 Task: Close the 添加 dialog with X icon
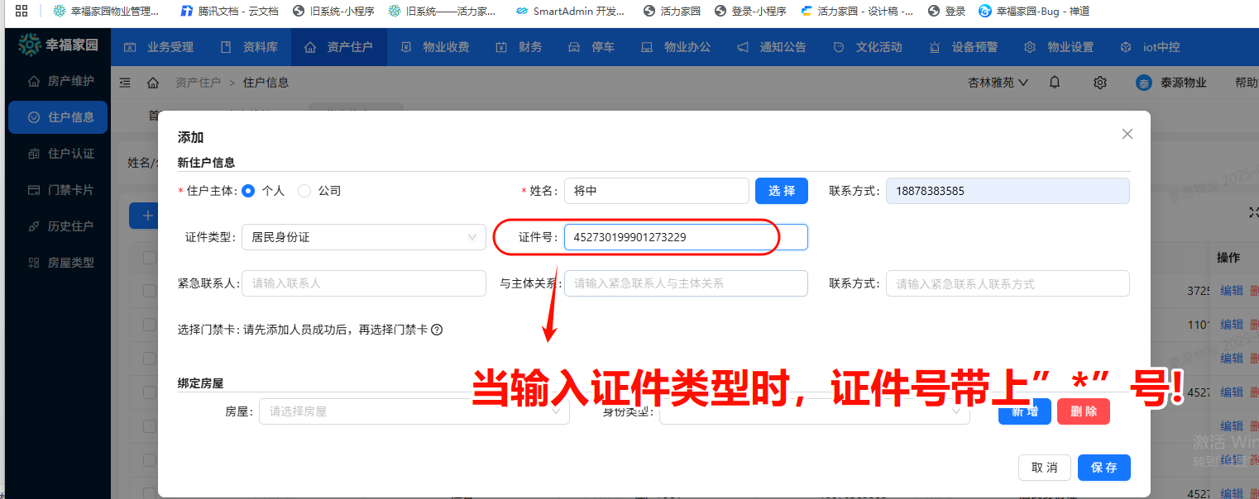click(x=1127, y=134)
